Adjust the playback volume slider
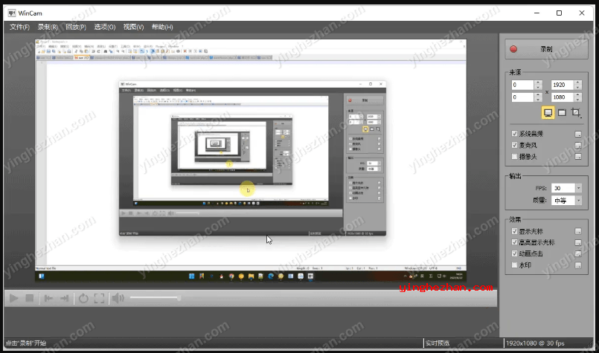 (179, 298)
